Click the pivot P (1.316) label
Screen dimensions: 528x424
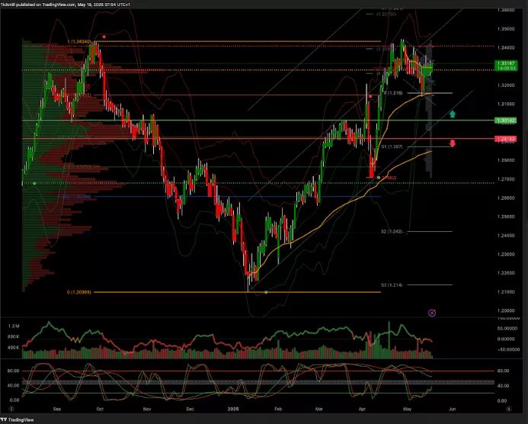392,93
